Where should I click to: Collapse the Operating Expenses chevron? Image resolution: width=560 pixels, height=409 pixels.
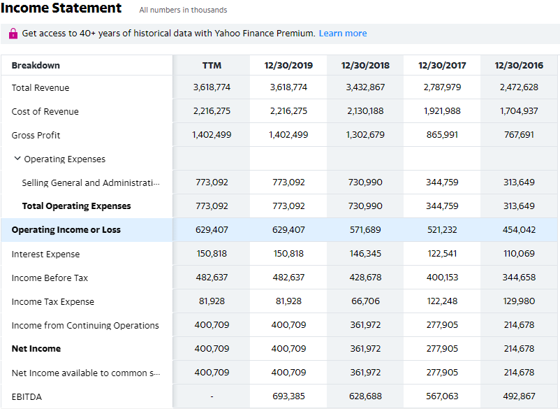[17, 159]
